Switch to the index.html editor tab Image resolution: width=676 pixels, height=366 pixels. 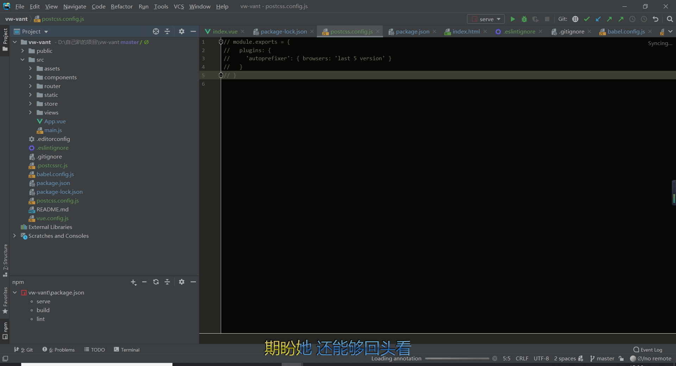[466, 31]
